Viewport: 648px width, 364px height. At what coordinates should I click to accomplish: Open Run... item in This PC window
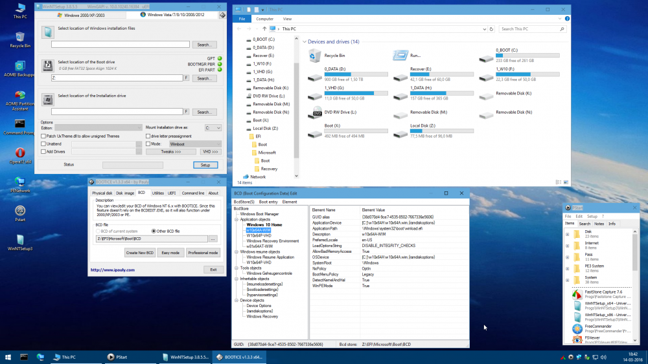pos(407,55)
